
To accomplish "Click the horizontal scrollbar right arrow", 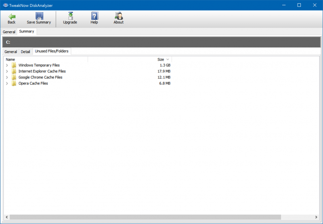I will coord(316,217).
